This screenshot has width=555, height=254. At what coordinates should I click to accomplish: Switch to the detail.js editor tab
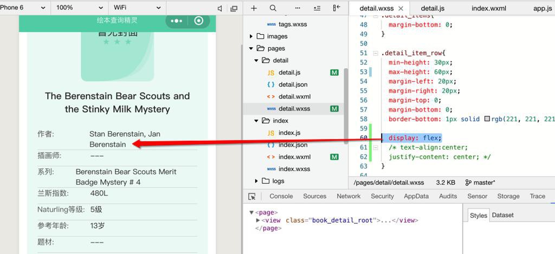tap(433, 8)
